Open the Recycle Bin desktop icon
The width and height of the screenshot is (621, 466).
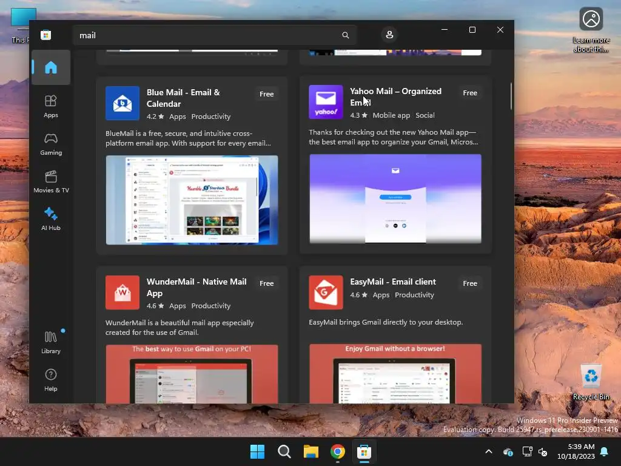tap(591, 382)
